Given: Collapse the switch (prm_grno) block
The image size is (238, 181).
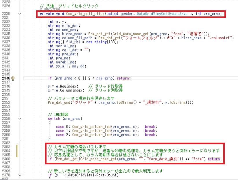Looking at the screenshot, I should (x=20, y=119).
